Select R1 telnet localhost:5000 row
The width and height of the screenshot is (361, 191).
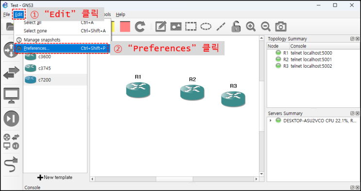(x=313, y=53)
